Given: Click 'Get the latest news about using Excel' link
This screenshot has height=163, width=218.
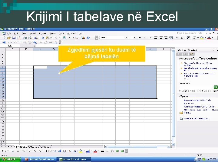Looking at the screenshot, I should (x=200, y=69).
